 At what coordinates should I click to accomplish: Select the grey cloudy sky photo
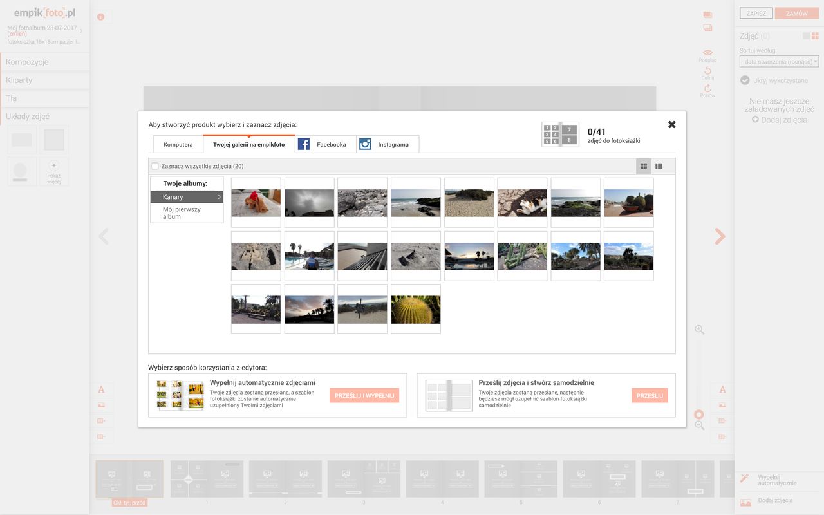310,202
